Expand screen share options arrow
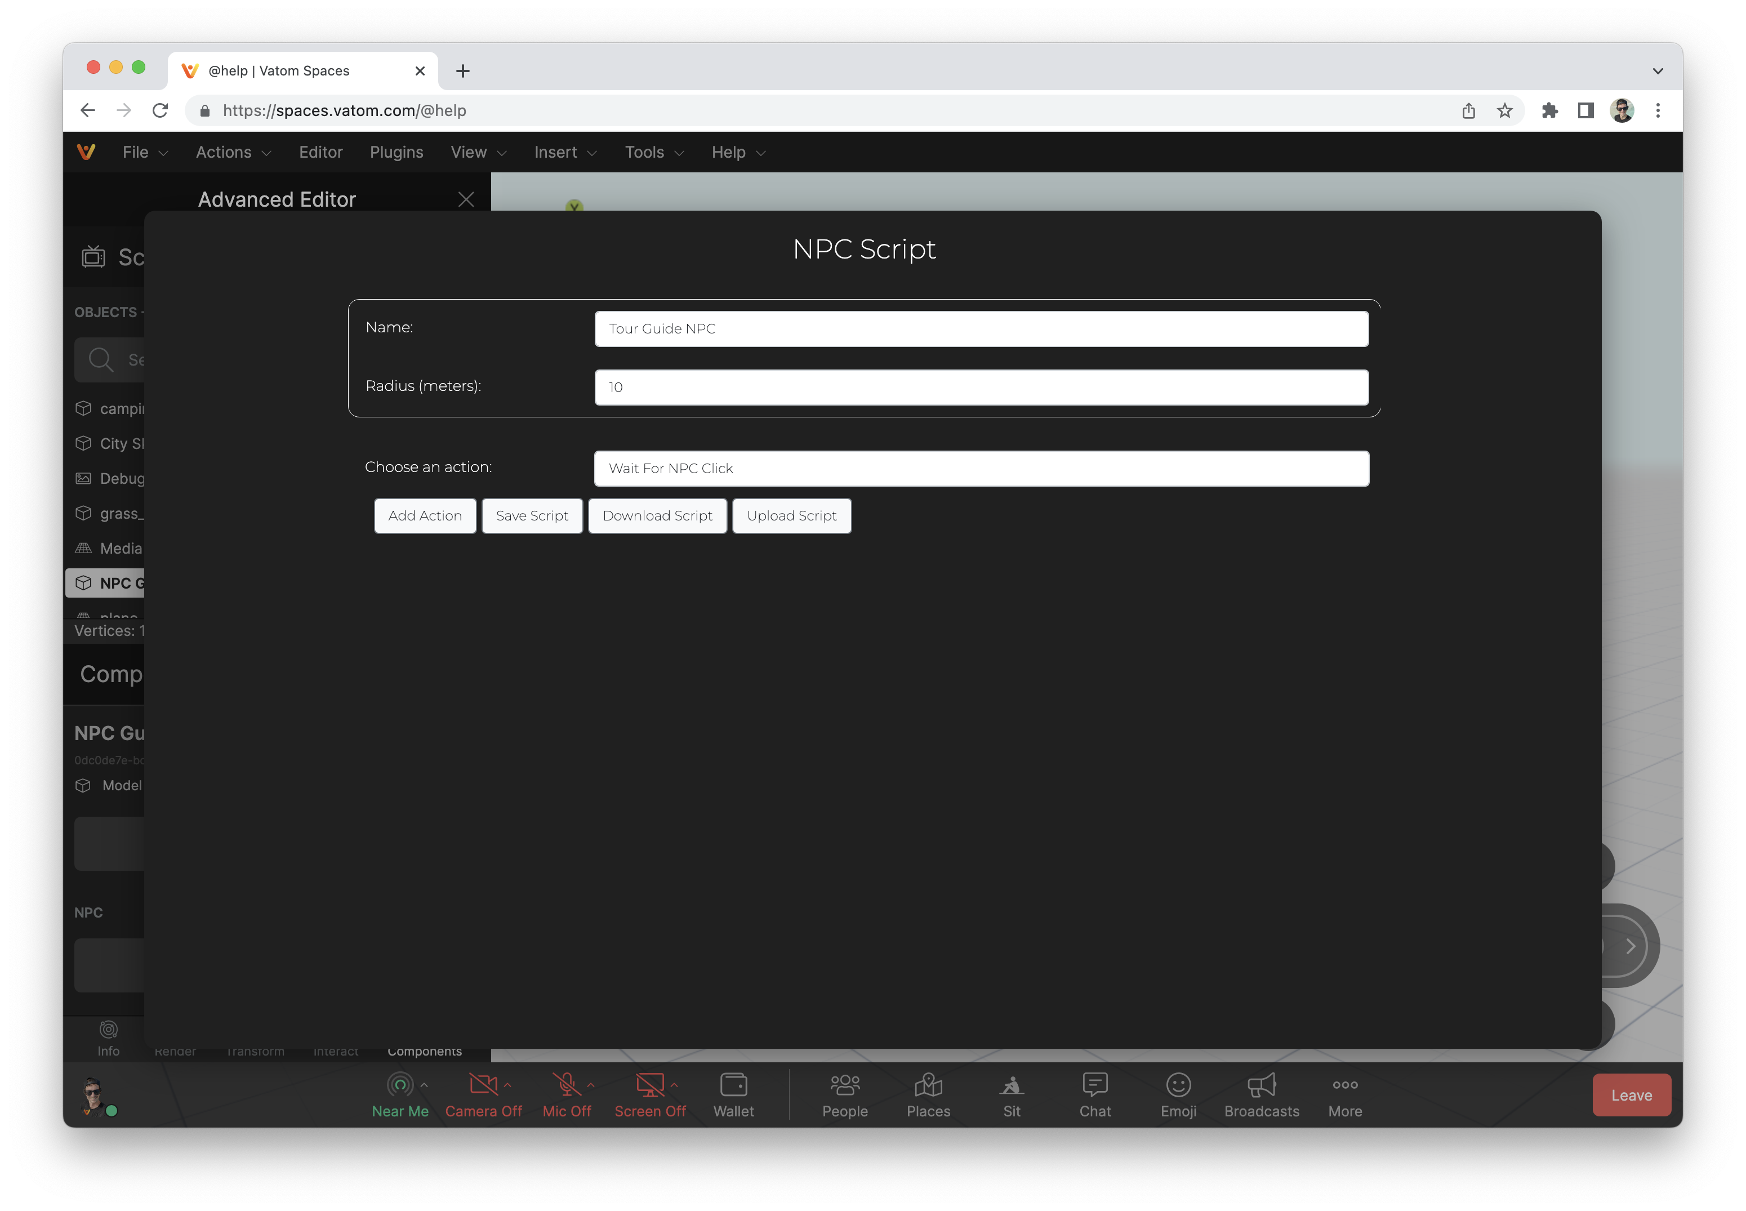The height and width of the screenshot is (1211, 1746). pyautogui.click(x=674, y=1085)
